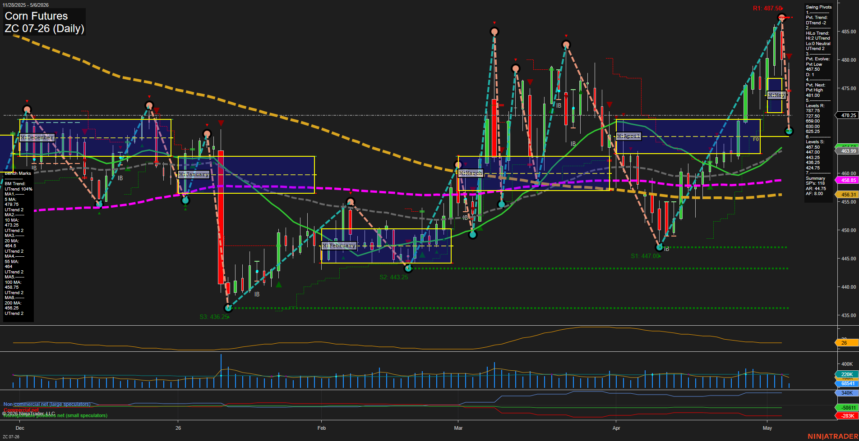The width and height of the screenshot is (859, 441).
Task: Click the S1: 447.00 support label
Action: pyautogui.click(x=645, y=256)
